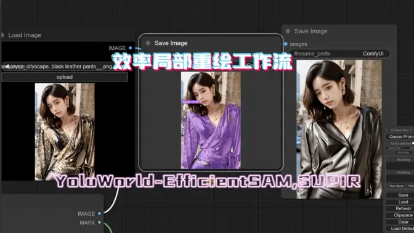Click the Refresh button in the side menu
Viewport: 414px width, 233px height.
[400, 208]
